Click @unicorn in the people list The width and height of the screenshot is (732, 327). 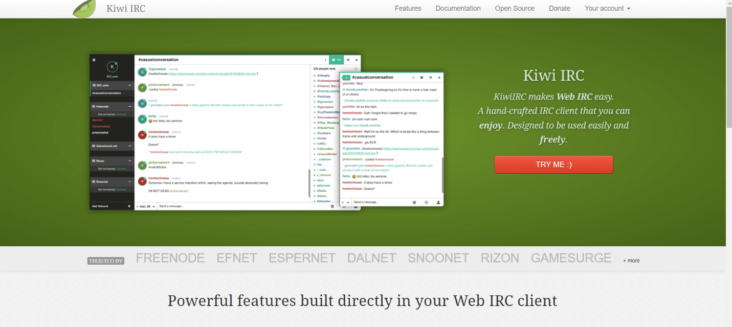pos(324,133)
